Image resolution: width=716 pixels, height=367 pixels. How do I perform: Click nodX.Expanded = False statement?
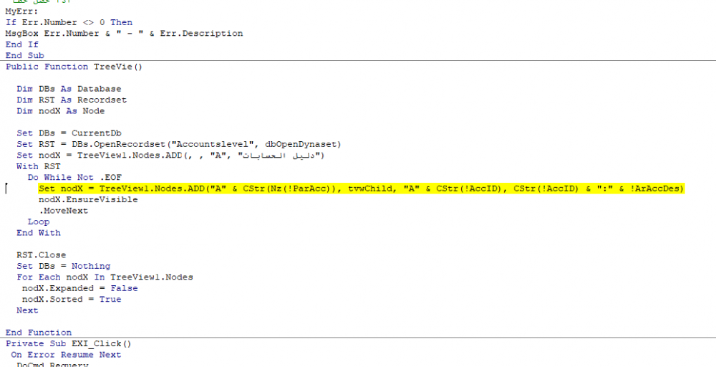(80, 288)
